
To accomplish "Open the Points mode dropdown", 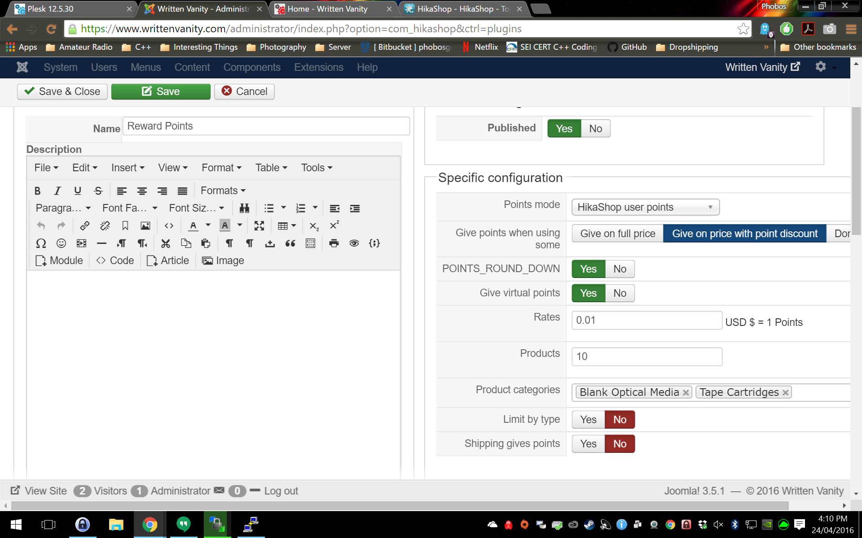I will [x=645, y=207].
